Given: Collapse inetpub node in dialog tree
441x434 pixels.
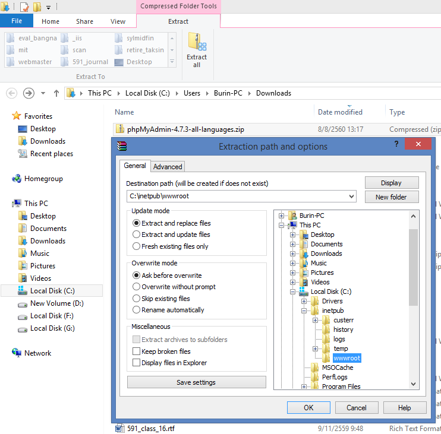Looking at the screenshot, I should pyautogui.click(x=304, y=311).
